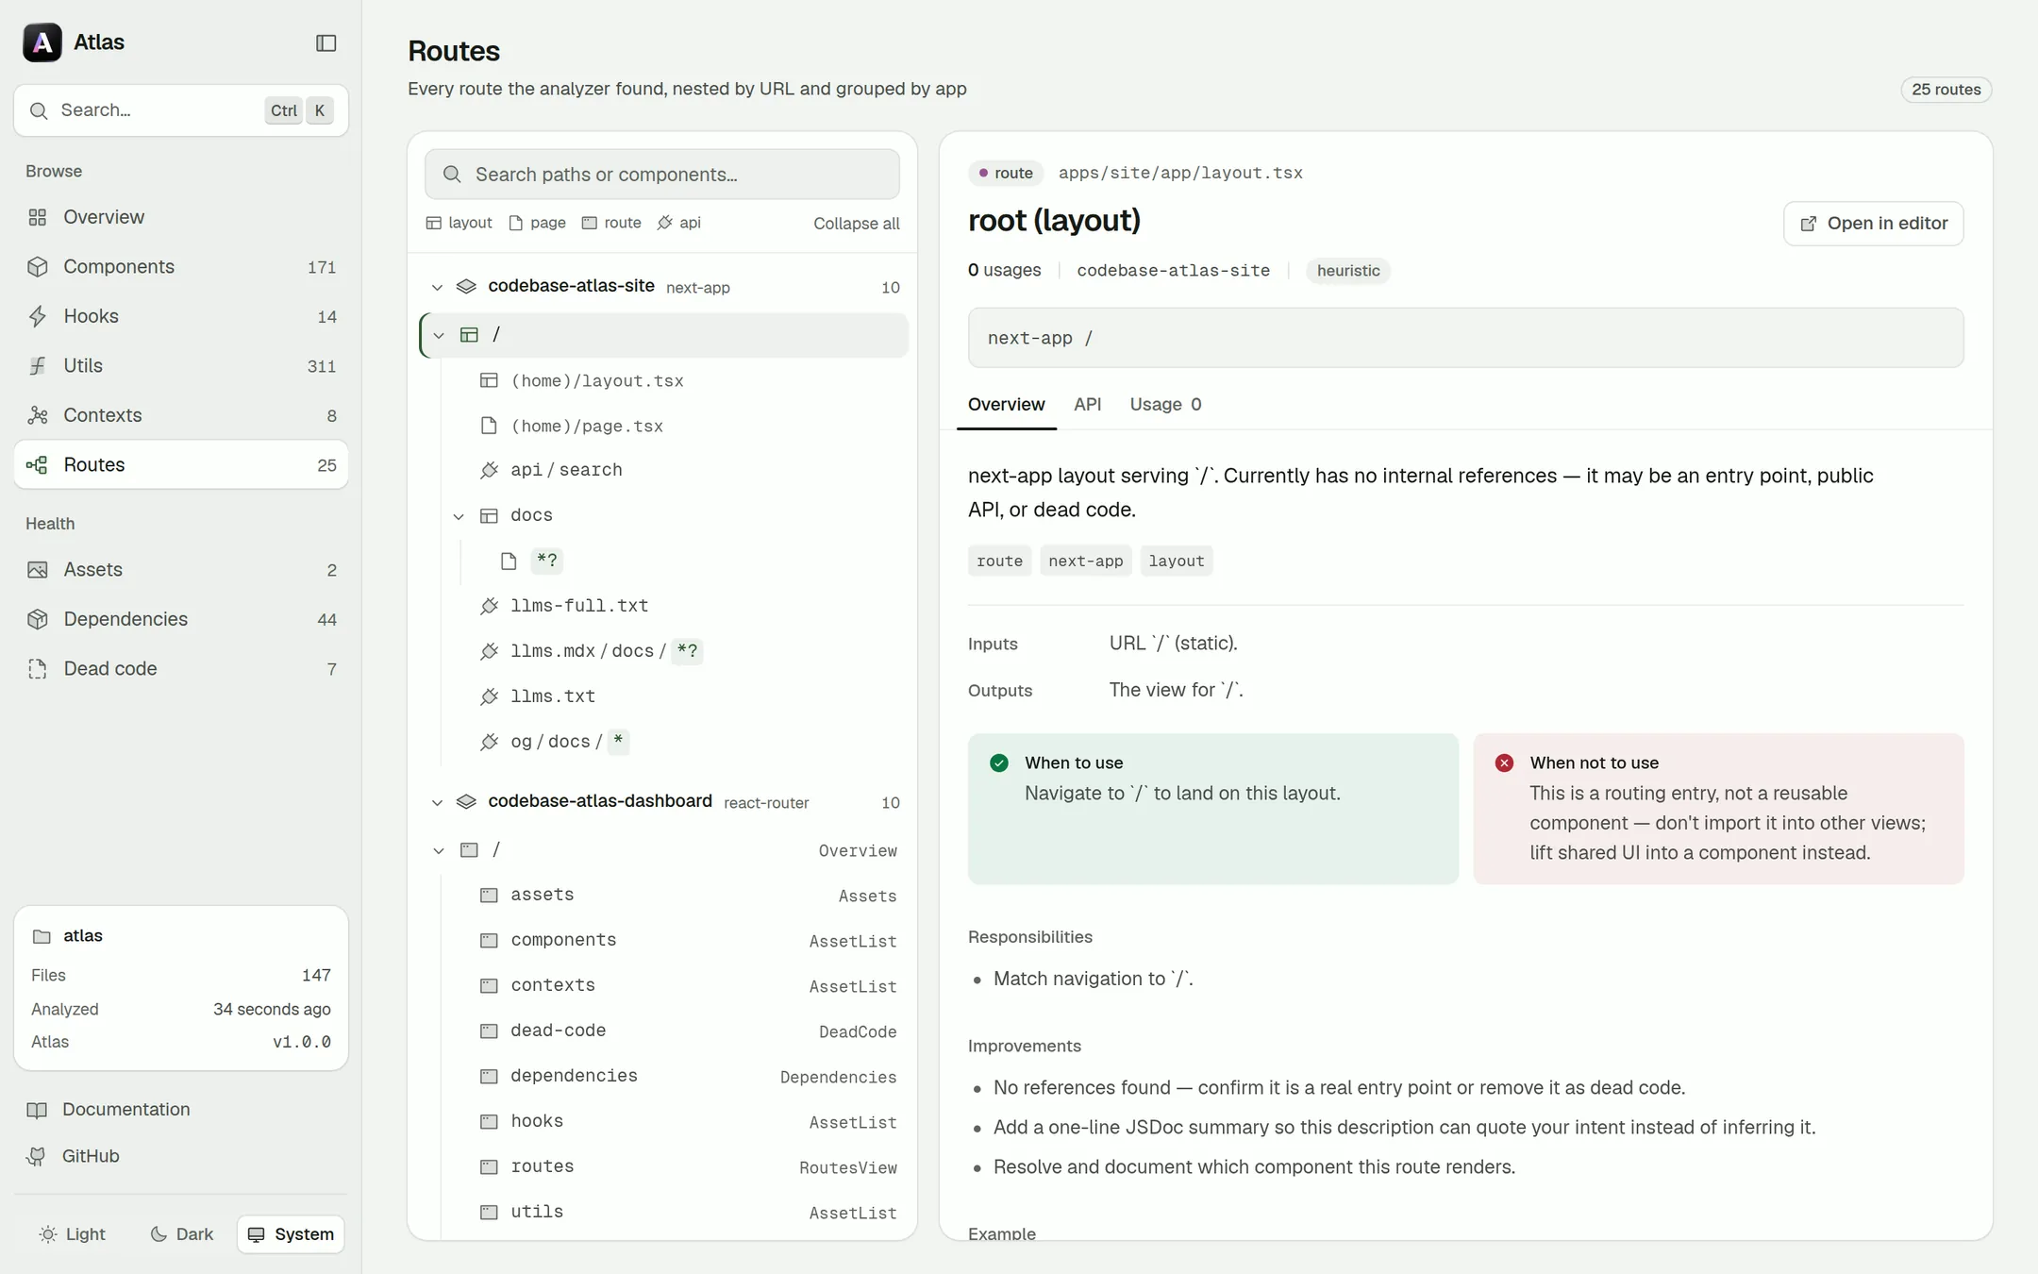This screenshot has width=2038, height=1274.
Task: Collapse the dashboard / Overview node
Action: (x=439, y=850)
